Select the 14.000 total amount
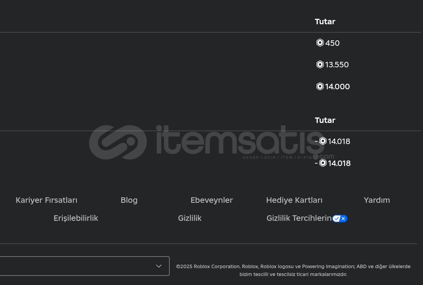Screen dimensions: 423x285 pyautogui.click(x=337, y=87)
